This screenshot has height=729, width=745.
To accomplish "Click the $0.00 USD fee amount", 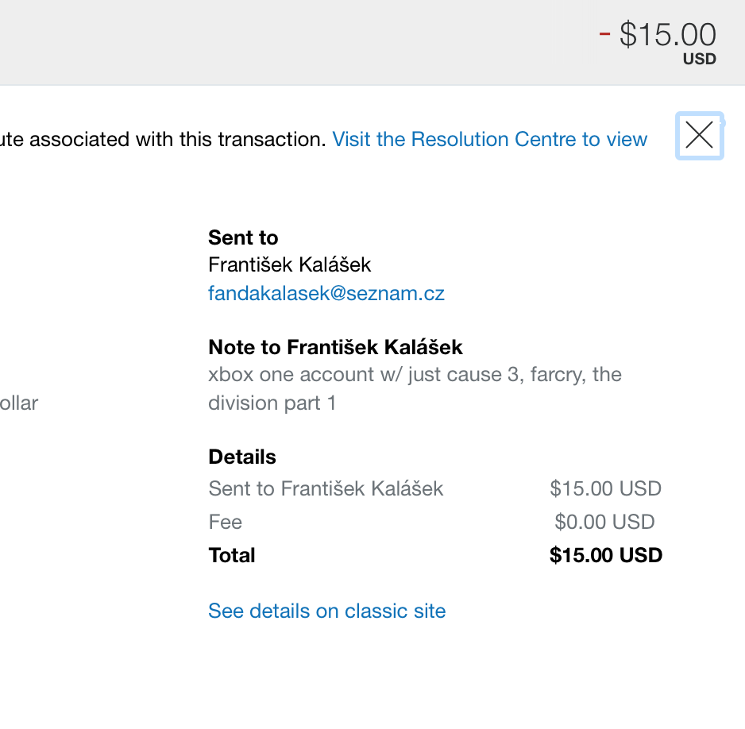I will 604,522.
